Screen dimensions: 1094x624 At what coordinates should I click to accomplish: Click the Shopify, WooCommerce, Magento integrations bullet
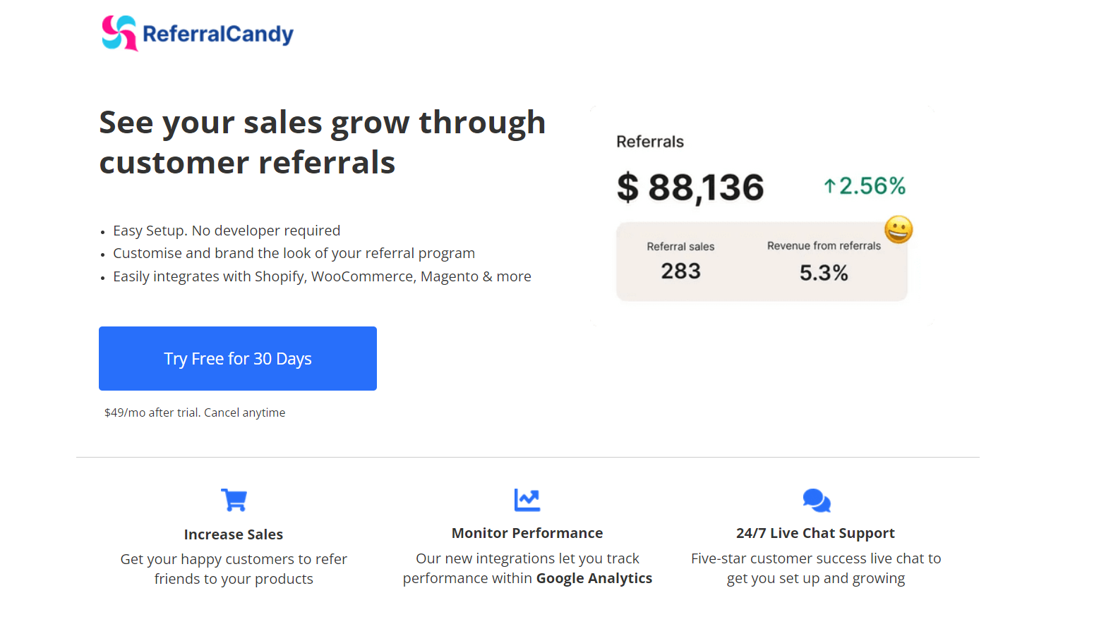coord(322,276)
